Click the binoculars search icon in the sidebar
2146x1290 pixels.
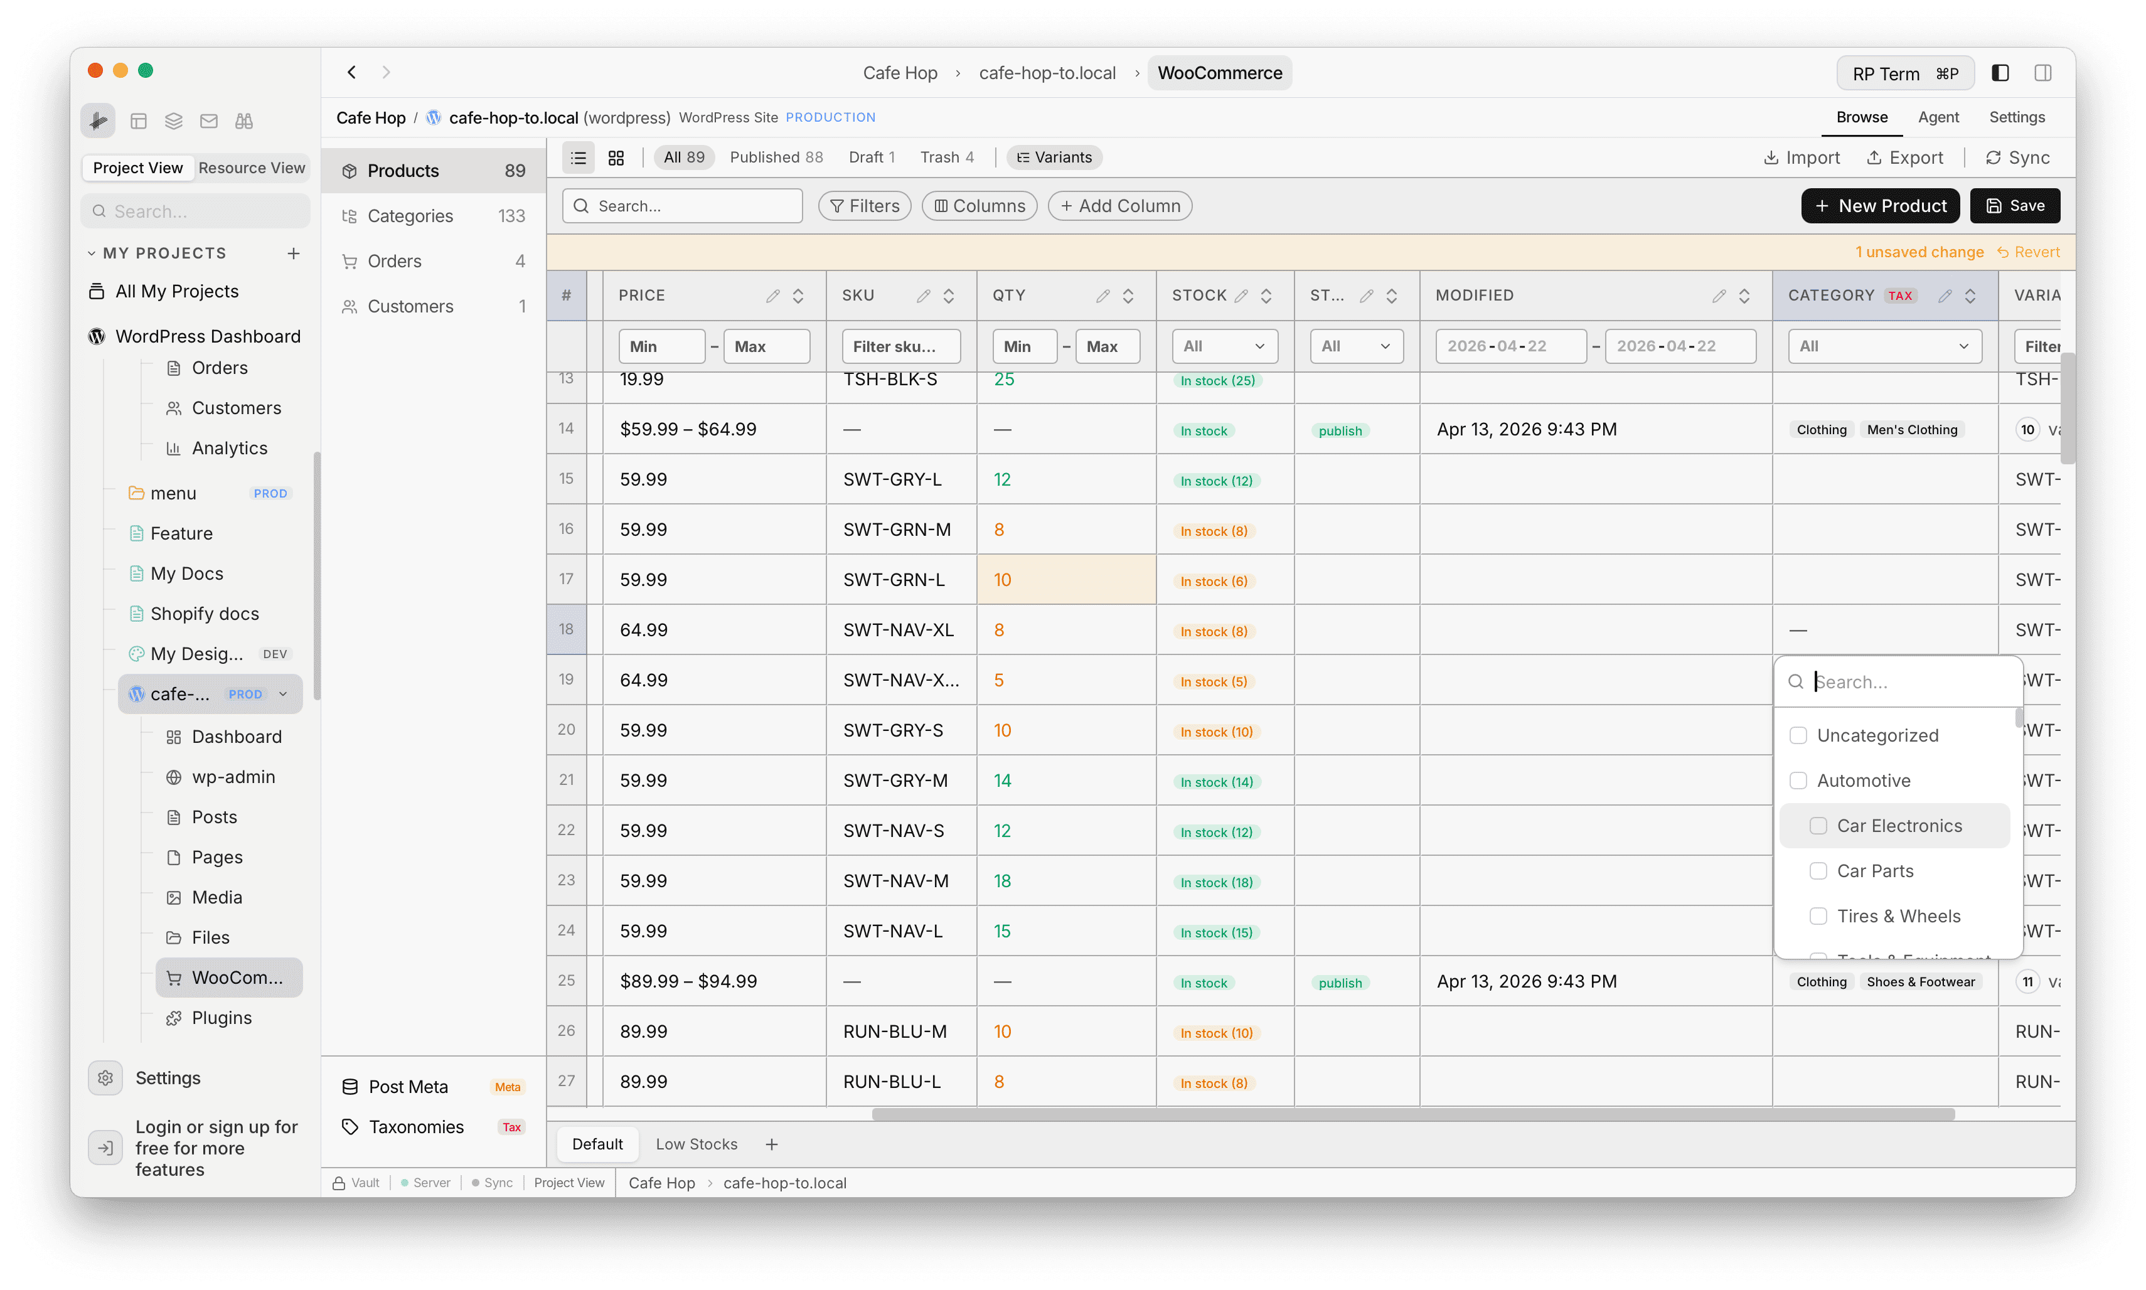[x=243, y=121]
